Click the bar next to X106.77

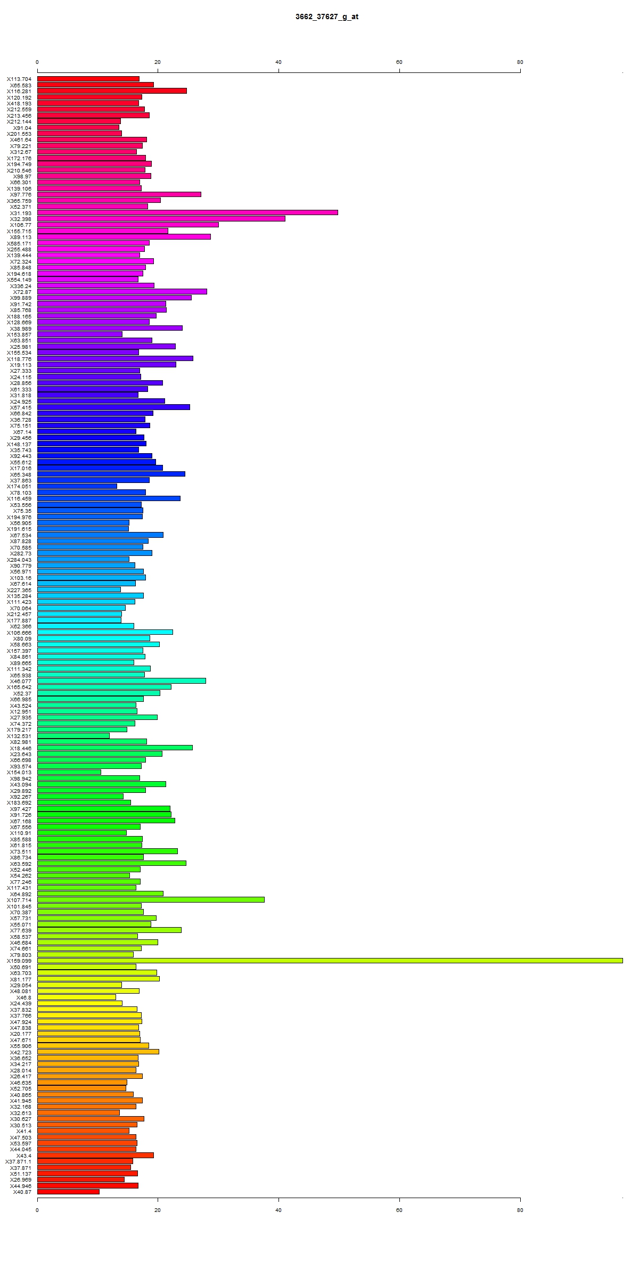click(128, 225)
